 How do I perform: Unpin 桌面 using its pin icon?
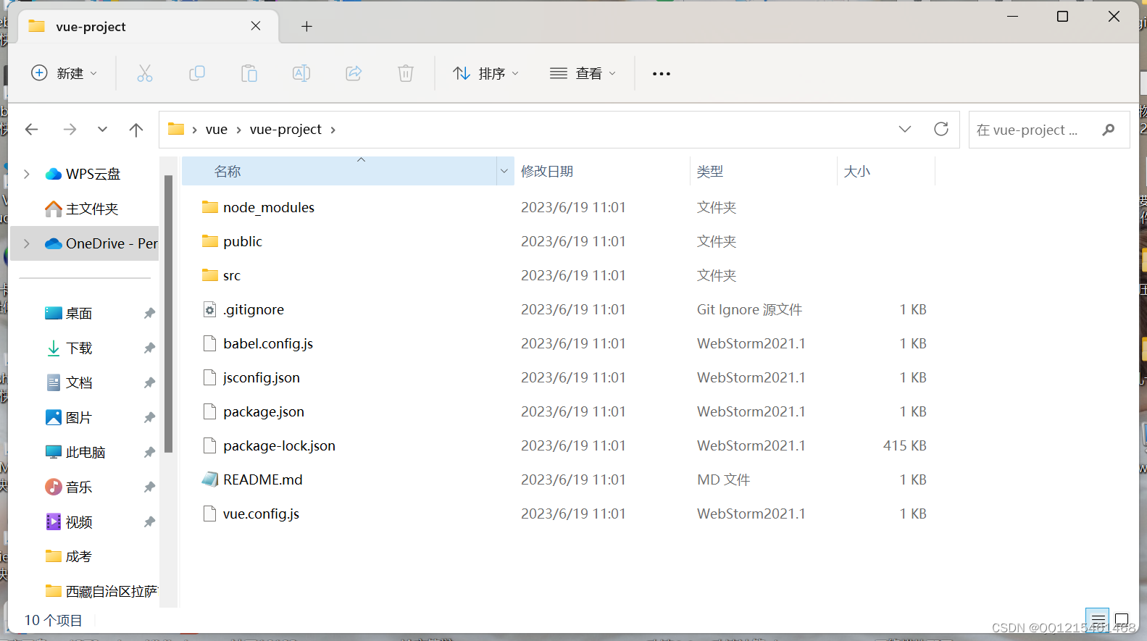[149, 313]
